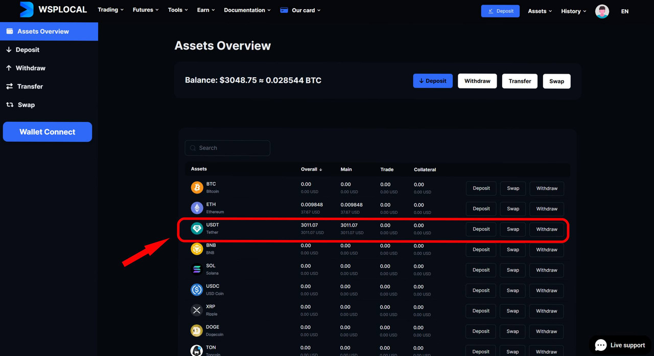Click the sidebar Transfer arrows icon

click(9, 86)
